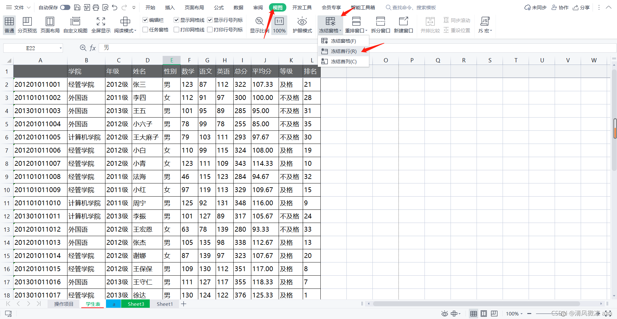Image resolution: width=617 pixels, height=319 pixels.
Task: Check 打印网格线 print gridlines checkbox
Action: click(x=176, y=30)
